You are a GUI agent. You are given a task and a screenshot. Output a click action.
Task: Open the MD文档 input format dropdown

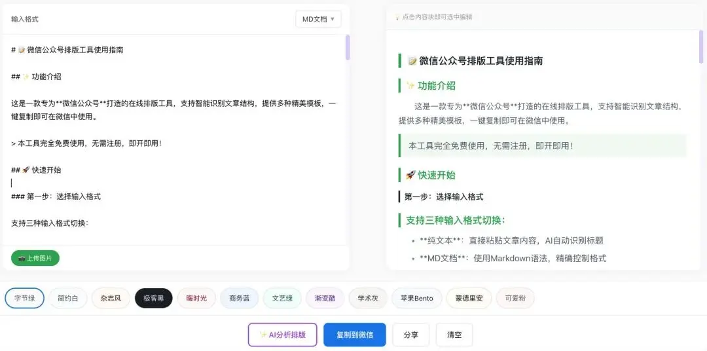point(318,19)
